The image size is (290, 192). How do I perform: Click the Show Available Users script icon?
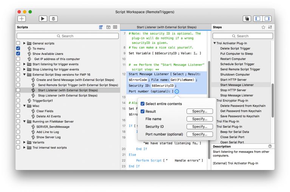tap(29, 54)
